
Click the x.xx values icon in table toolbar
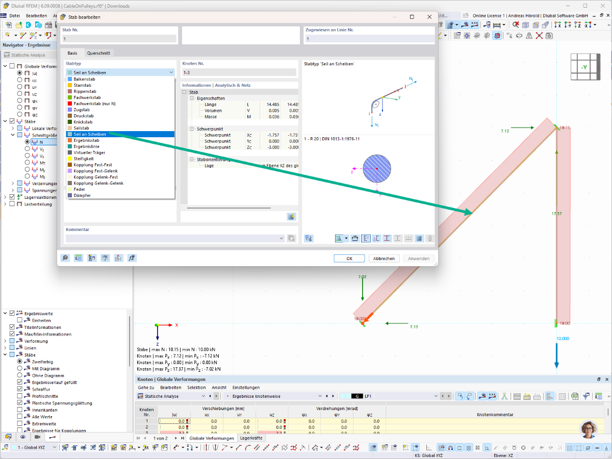(x=492, y=396)
